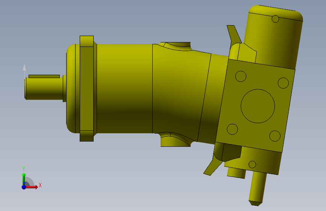Image resolution: width=326 pixels, height=211 pixels.
Task: Click the red X axis arrow of the triad
Action: coord(32,187)
